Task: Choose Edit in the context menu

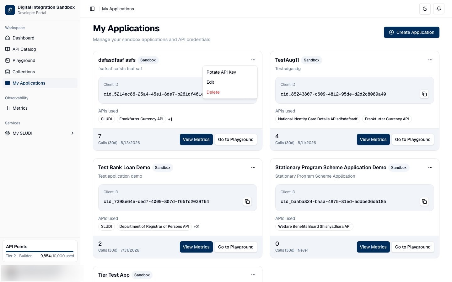Action: 230,82
